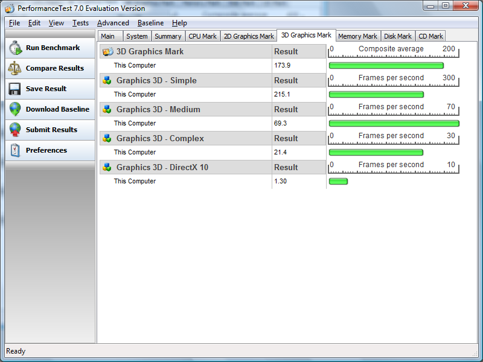Open the Tests menu
Screen dimensions: 483x362
(x=80, y=23)
